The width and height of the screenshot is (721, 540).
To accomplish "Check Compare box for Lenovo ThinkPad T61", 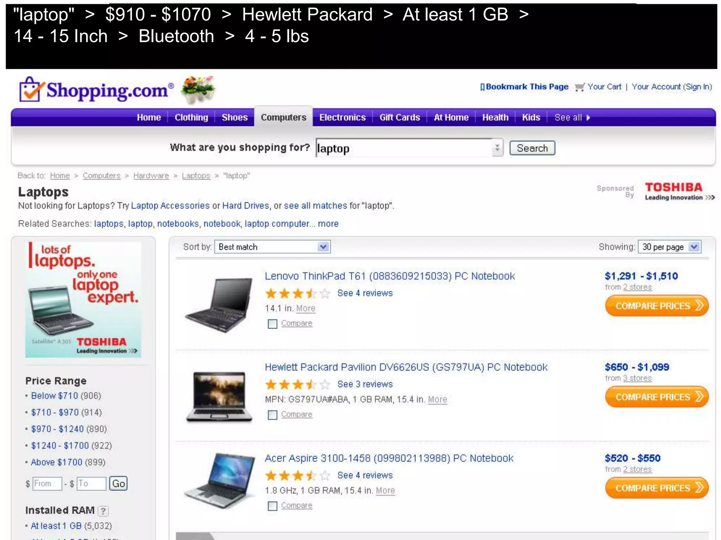I will (272, 323).
